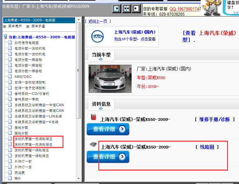Click the current model header text 当前车型: 厂家
The height and width of the screenshot is (184, 239).
click(x=46, y=7)
